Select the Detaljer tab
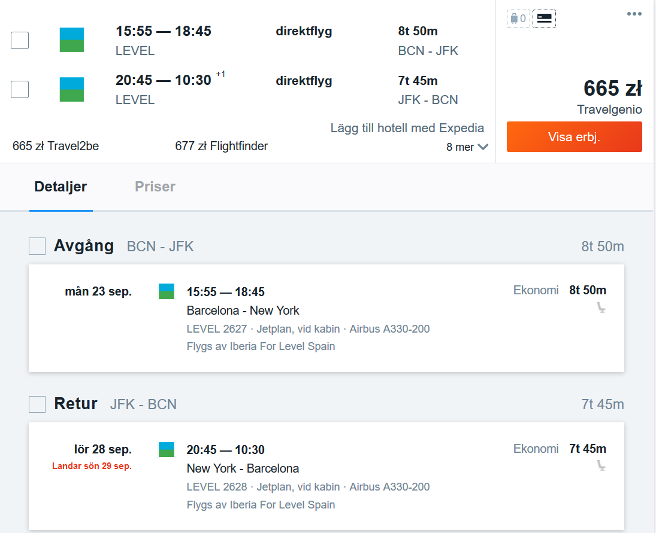Viewport: 656px width, 533px height. coord(61,186)
